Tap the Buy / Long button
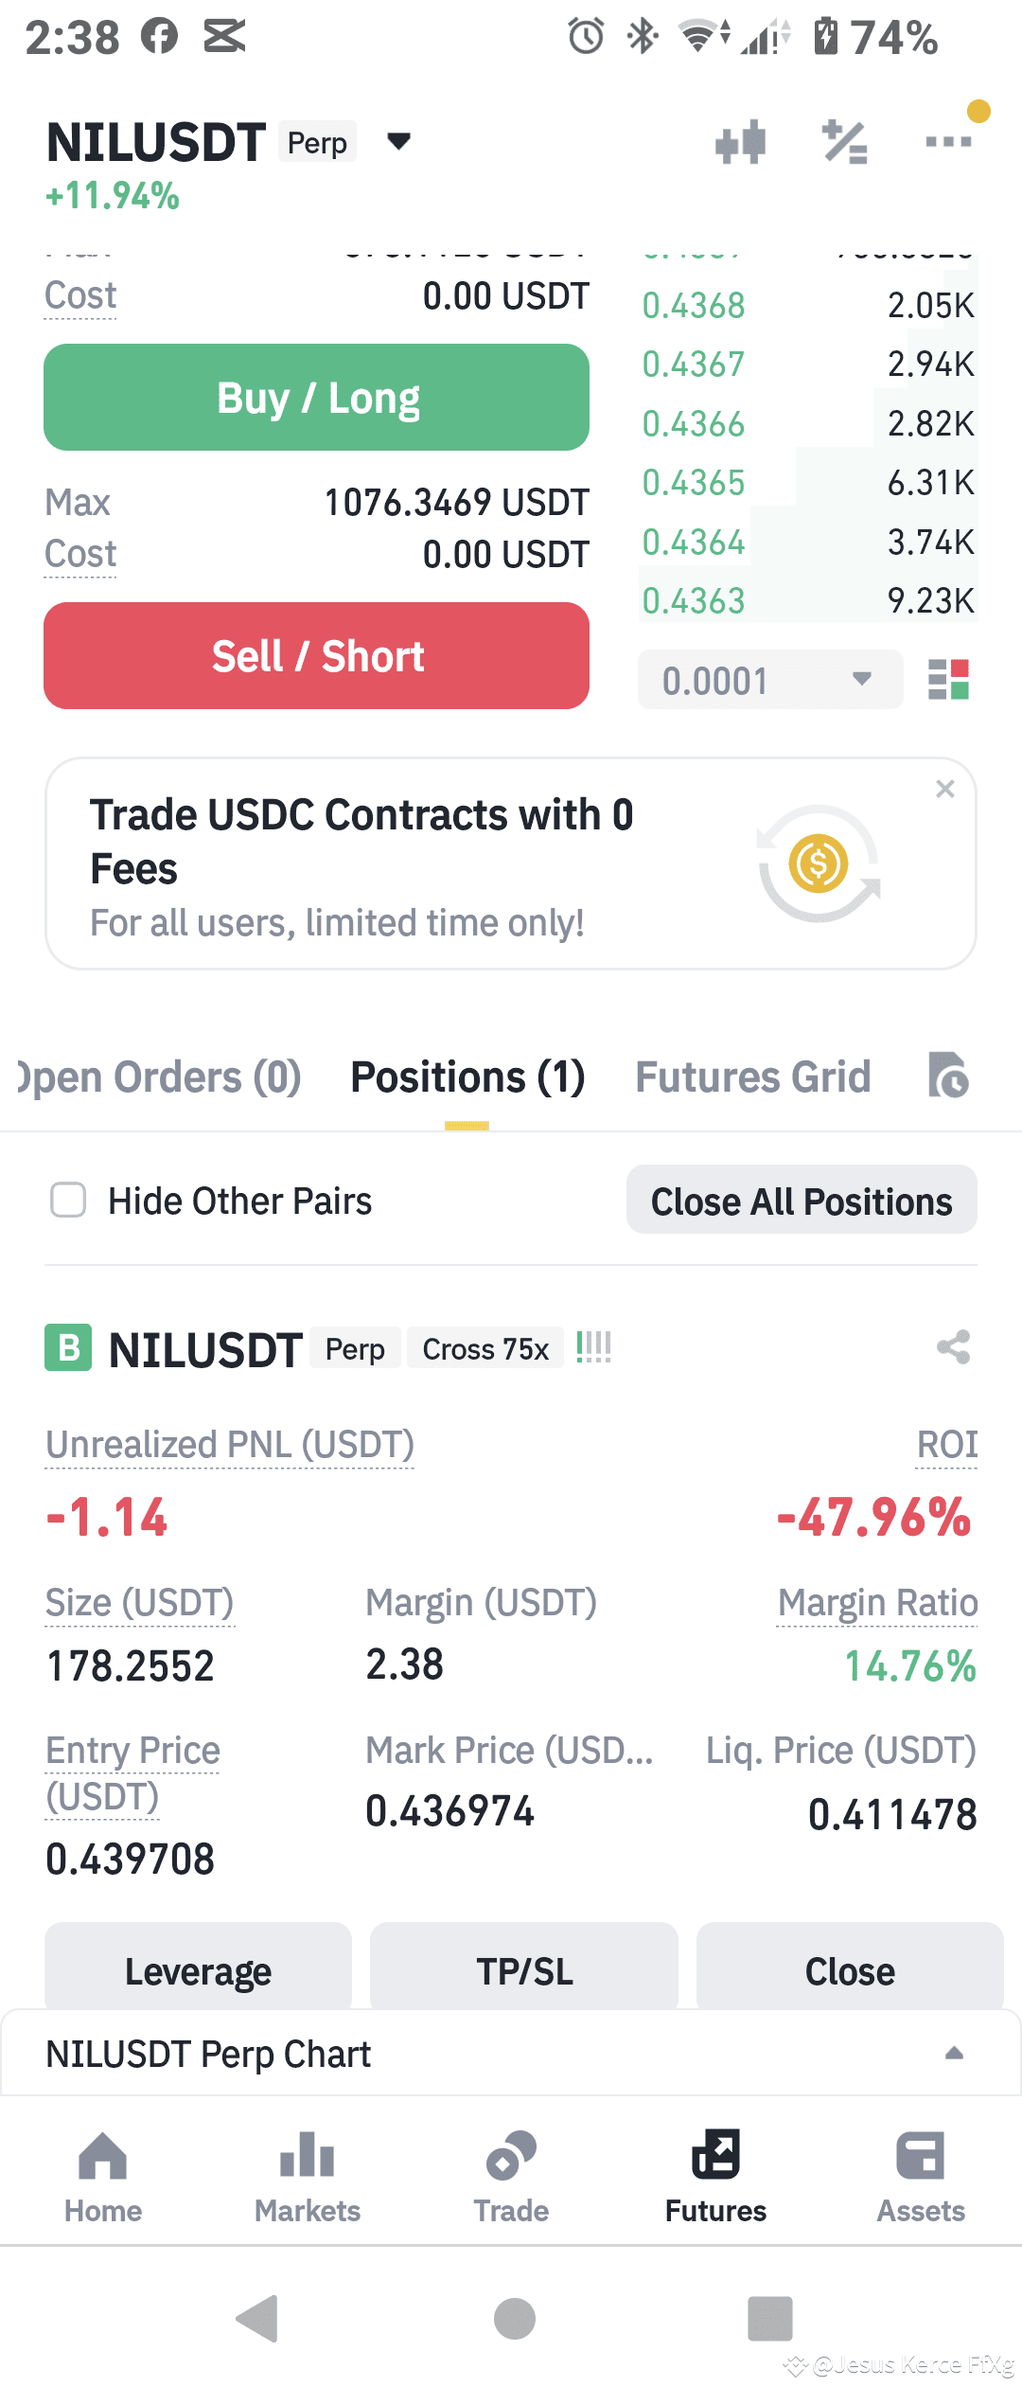 pyautogui.click(x=316, y=397)
